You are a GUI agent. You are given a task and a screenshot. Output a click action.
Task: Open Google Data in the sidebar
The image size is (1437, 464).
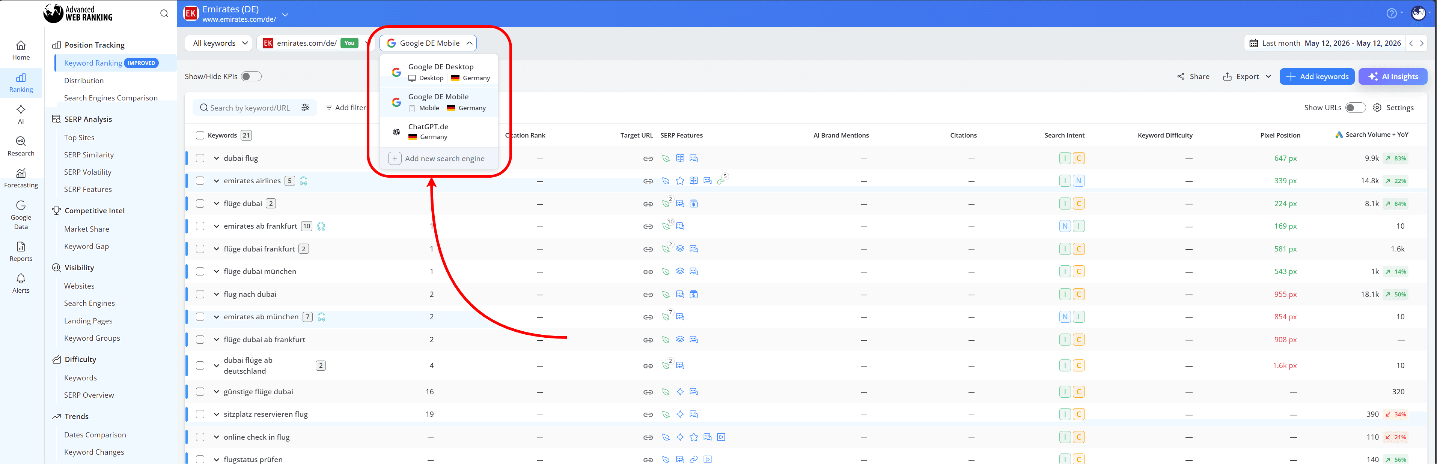click(21, 214)
